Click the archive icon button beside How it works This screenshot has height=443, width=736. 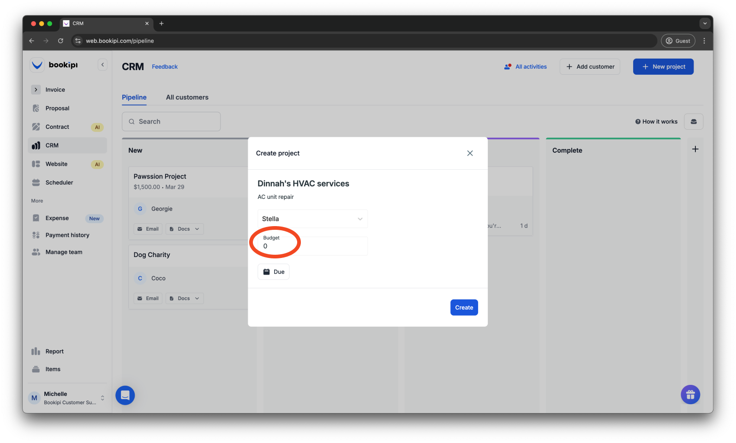click(x=694, y=122)
